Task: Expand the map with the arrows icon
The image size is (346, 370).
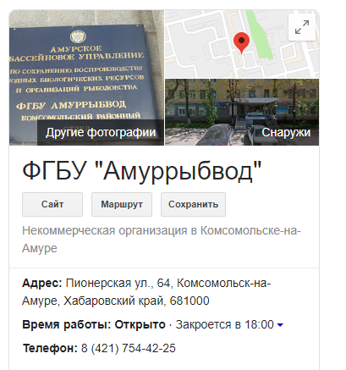Action: [x=302, y=27]
